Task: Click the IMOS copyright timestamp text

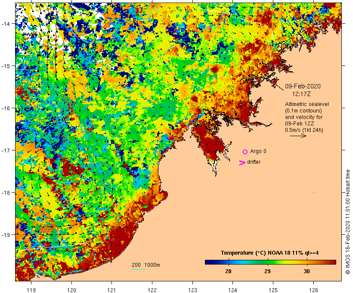Action: coord(347,222)
